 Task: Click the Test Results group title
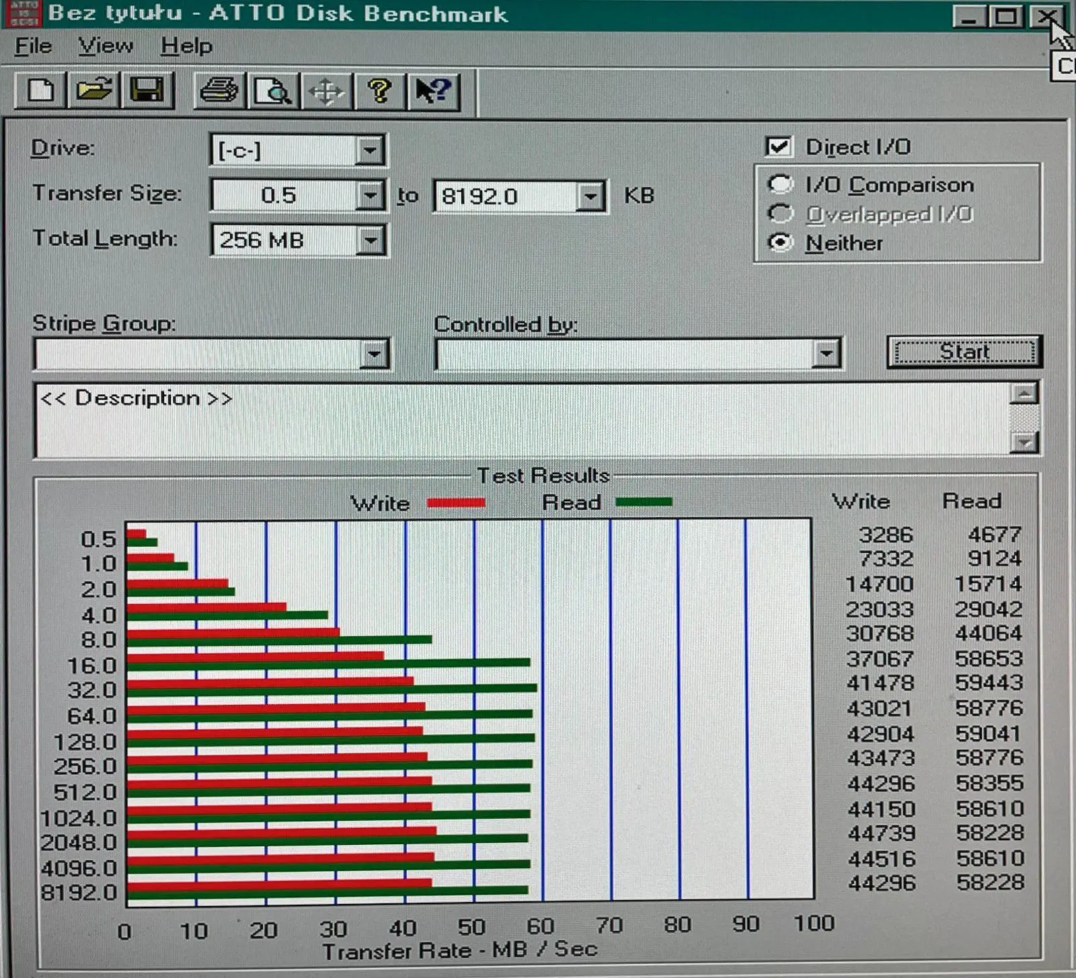(x=543, y=476)
